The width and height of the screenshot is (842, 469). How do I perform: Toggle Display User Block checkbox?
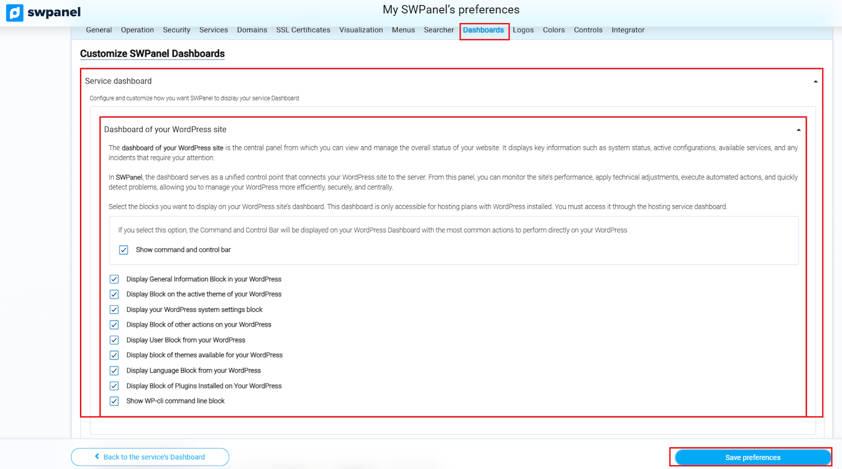pyautogui.click(x=114, y=340)
